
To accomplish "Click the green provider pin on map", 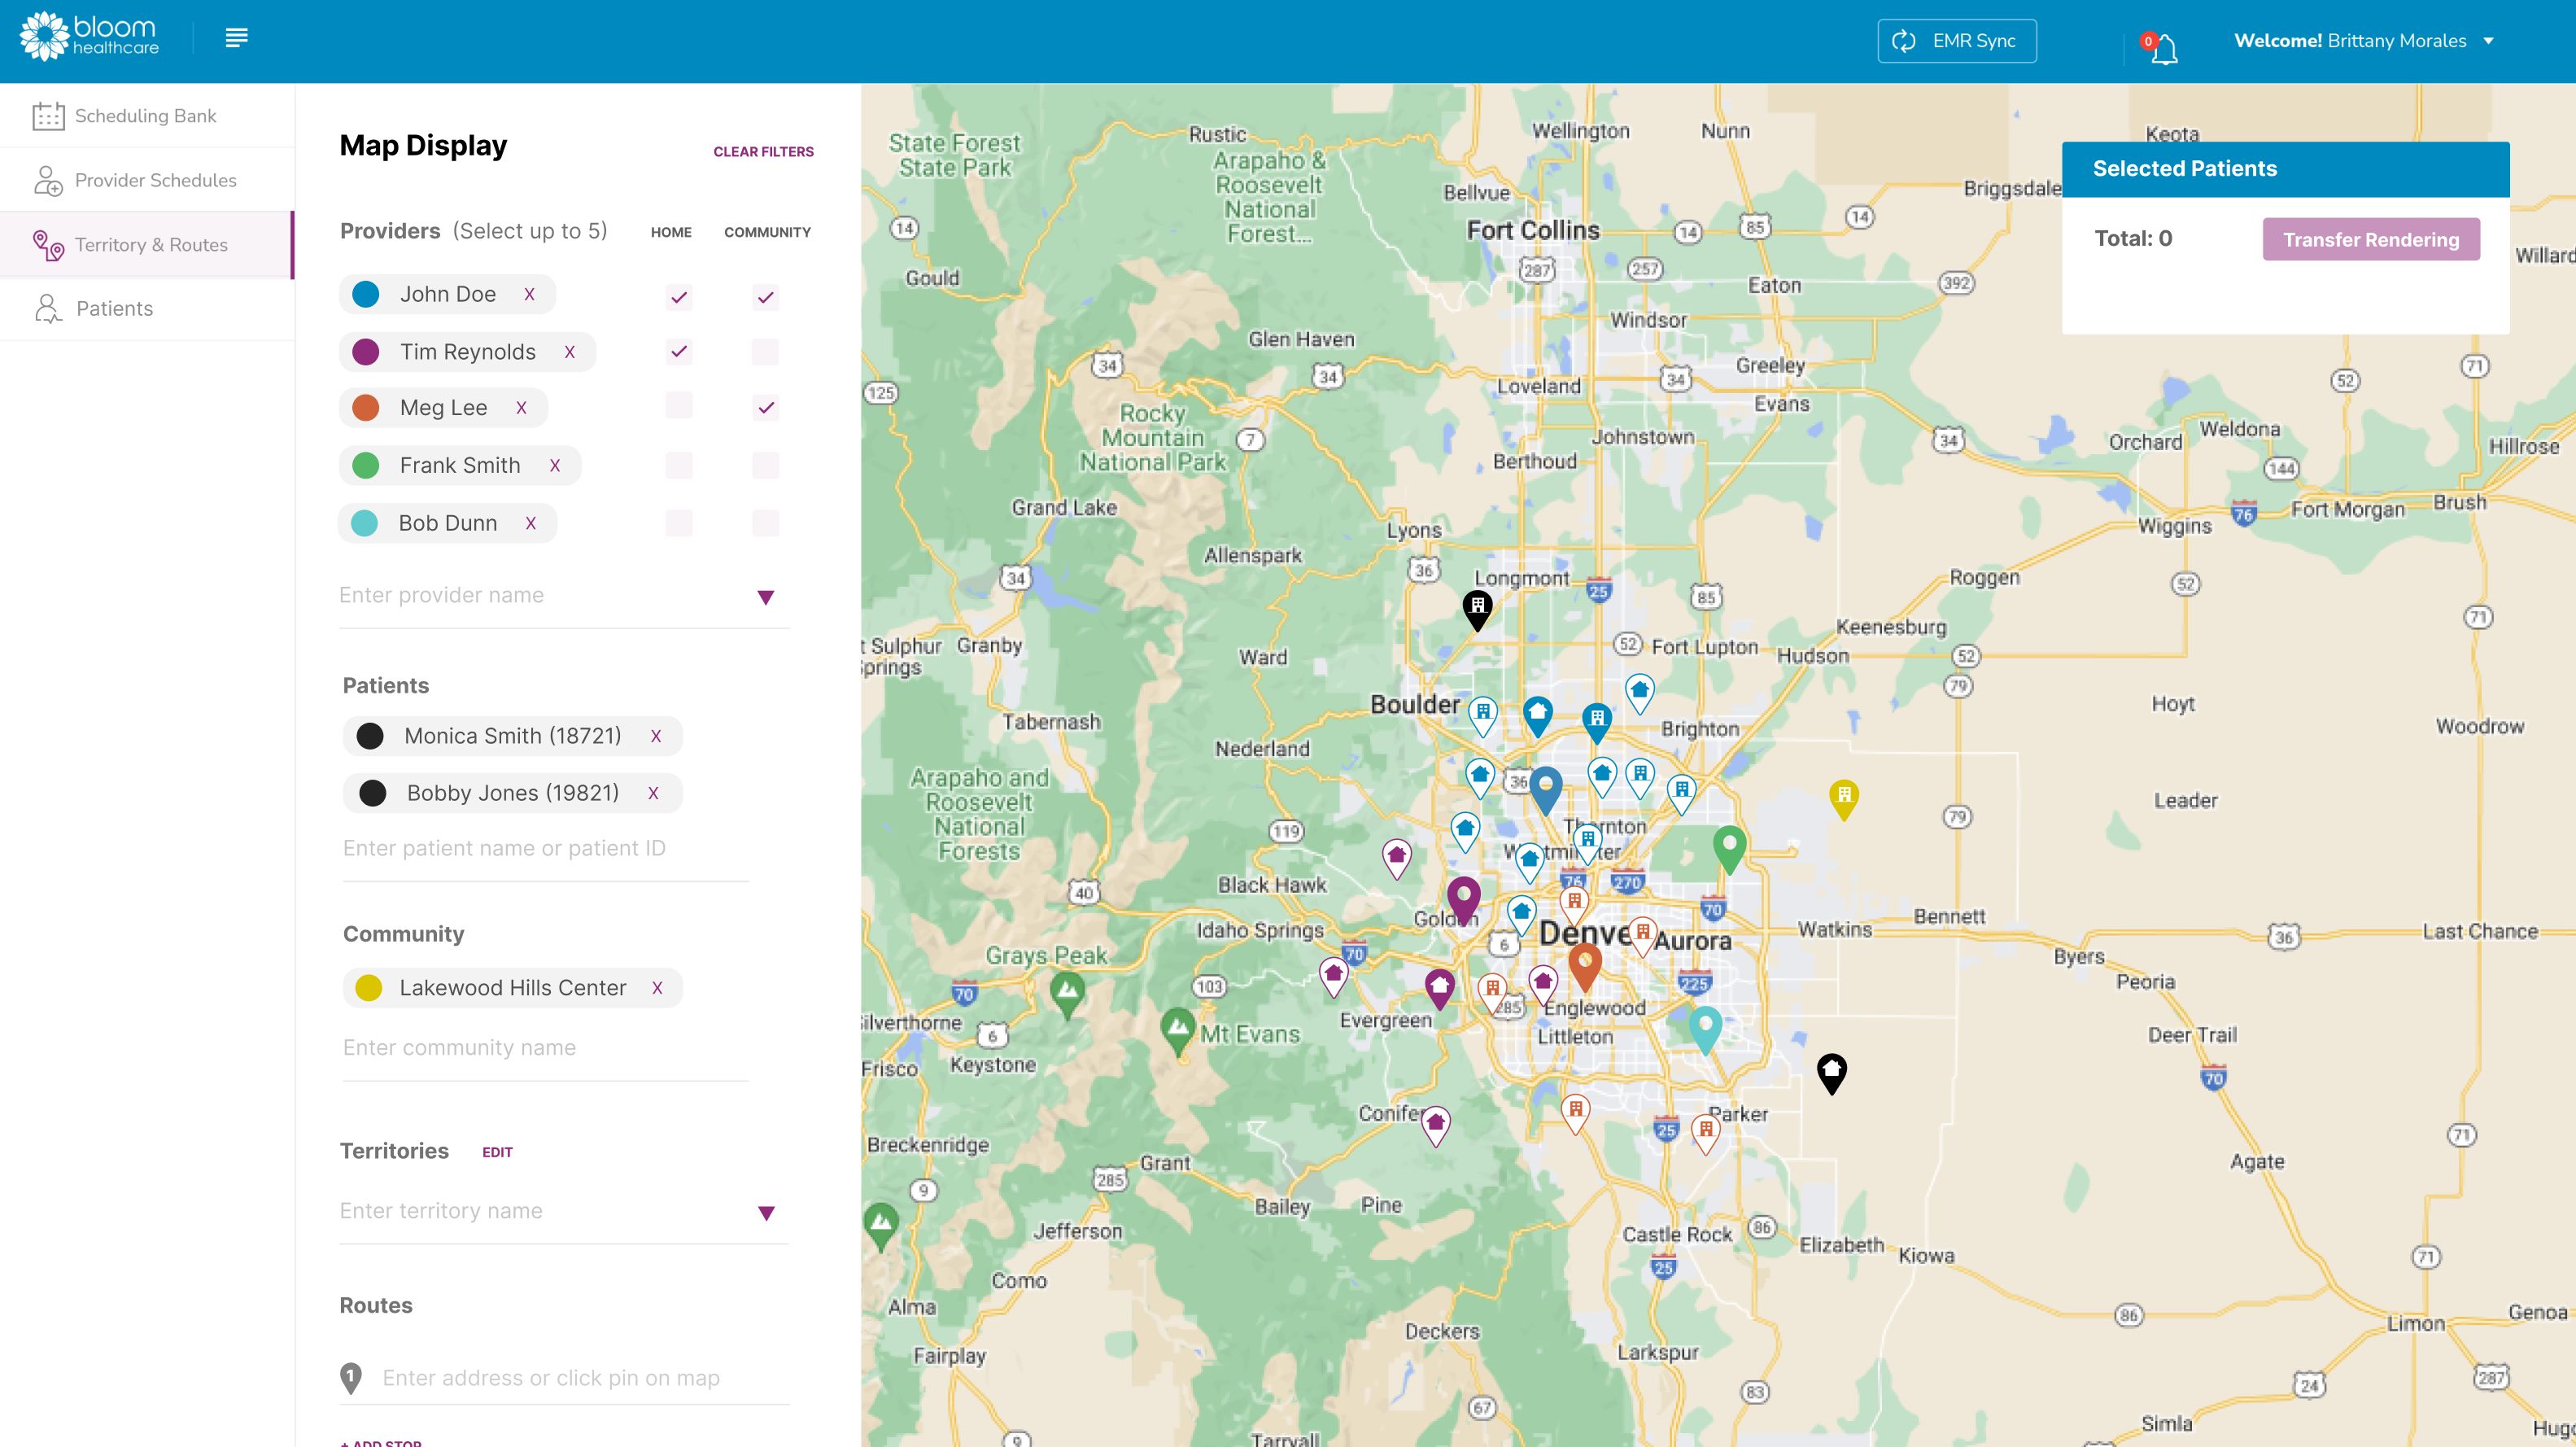I will (x=1729, y=846).
